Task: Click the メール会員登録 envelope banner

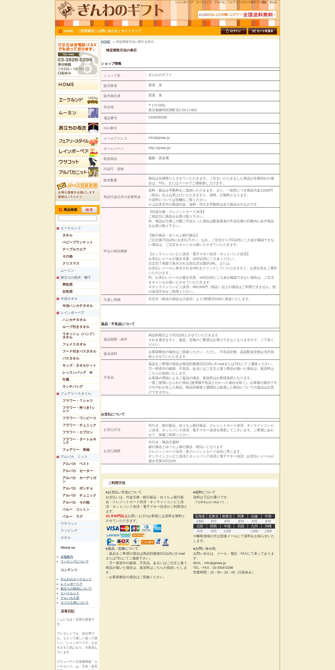Action: coord(77,190)
